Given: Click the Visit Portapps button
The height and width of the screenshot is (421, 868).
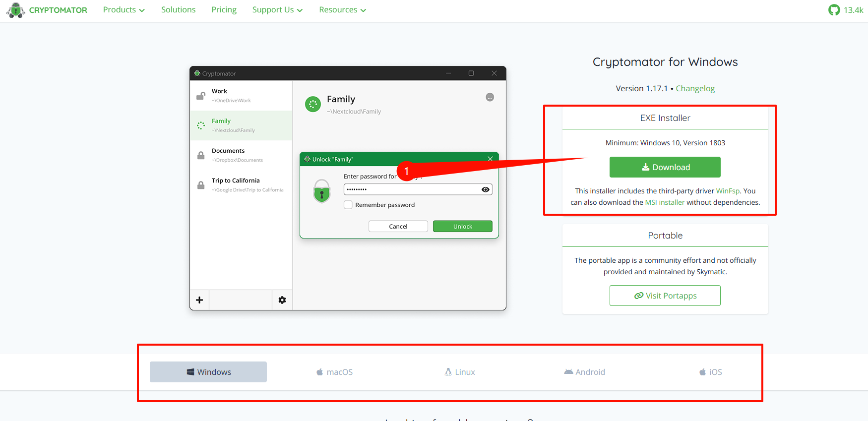Looking at the screenshot, I should coord(665,296).
